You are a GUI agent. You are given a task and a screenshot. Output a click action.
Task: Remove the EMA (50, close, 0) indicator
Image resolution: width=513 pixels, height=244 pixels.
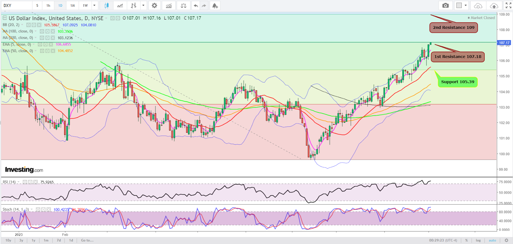tap(53, 51)
